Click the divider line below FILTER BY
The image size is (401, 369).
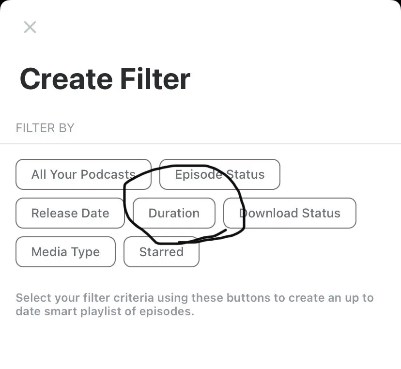pyautogui.click(x=200, y=144)
